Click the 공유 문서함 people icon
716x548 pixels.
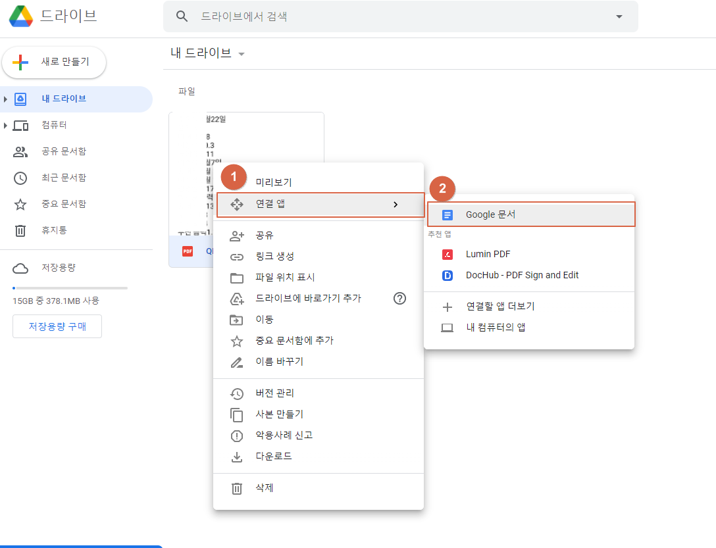(x=20, y=151)
